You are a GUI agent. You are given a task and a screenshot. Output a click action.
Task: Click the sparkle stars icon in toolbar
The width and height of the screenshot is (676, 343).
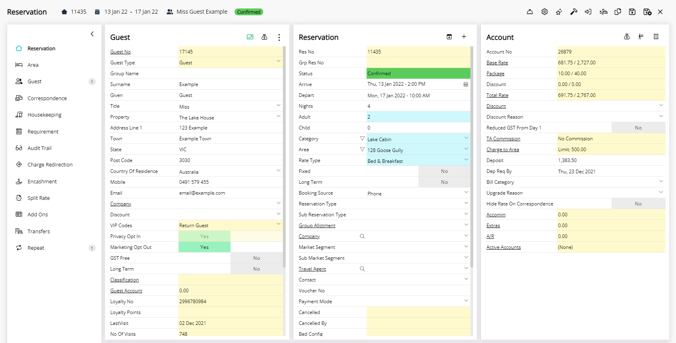(x=559, y=12)
